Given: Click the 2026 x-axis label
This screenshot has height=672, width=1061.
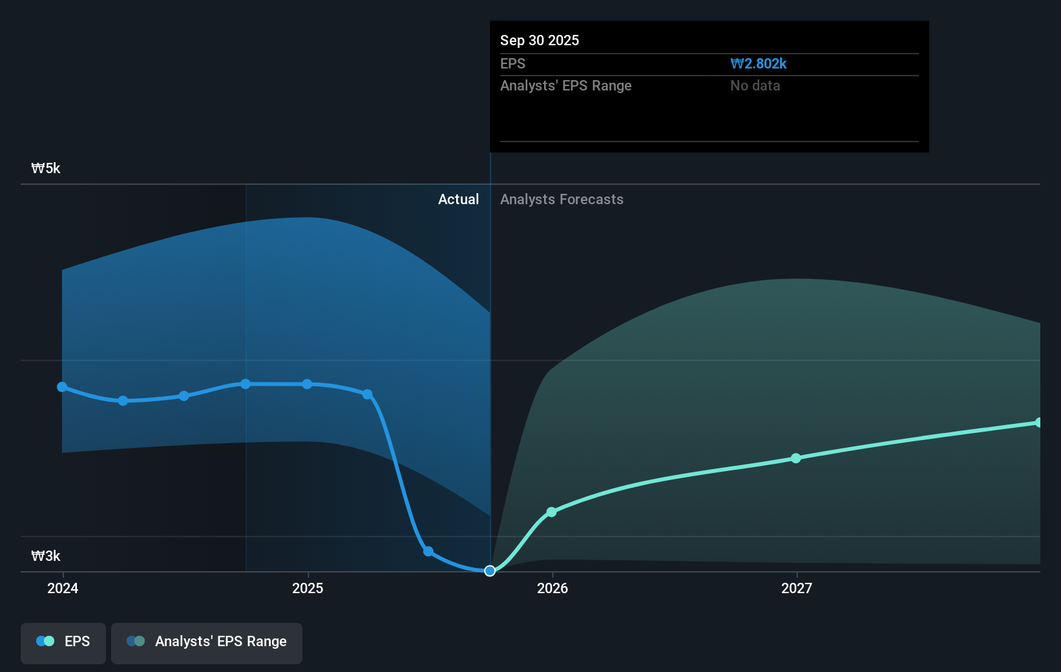Looking at the screenshot, I should click(x=552, y=588).
